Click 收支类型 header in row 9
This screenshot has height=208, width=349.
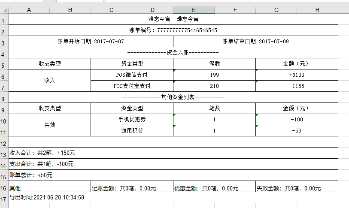[50, 108]
